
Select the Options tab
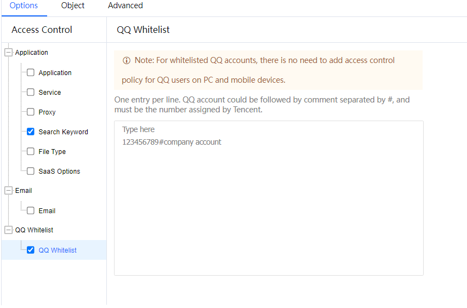click(x=24, y=5)
